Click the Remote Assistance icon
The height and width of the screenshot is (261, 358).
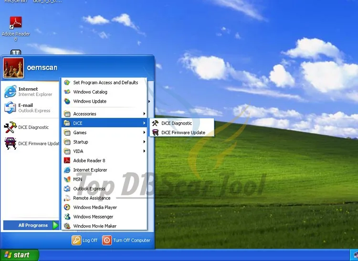point(67,198)
